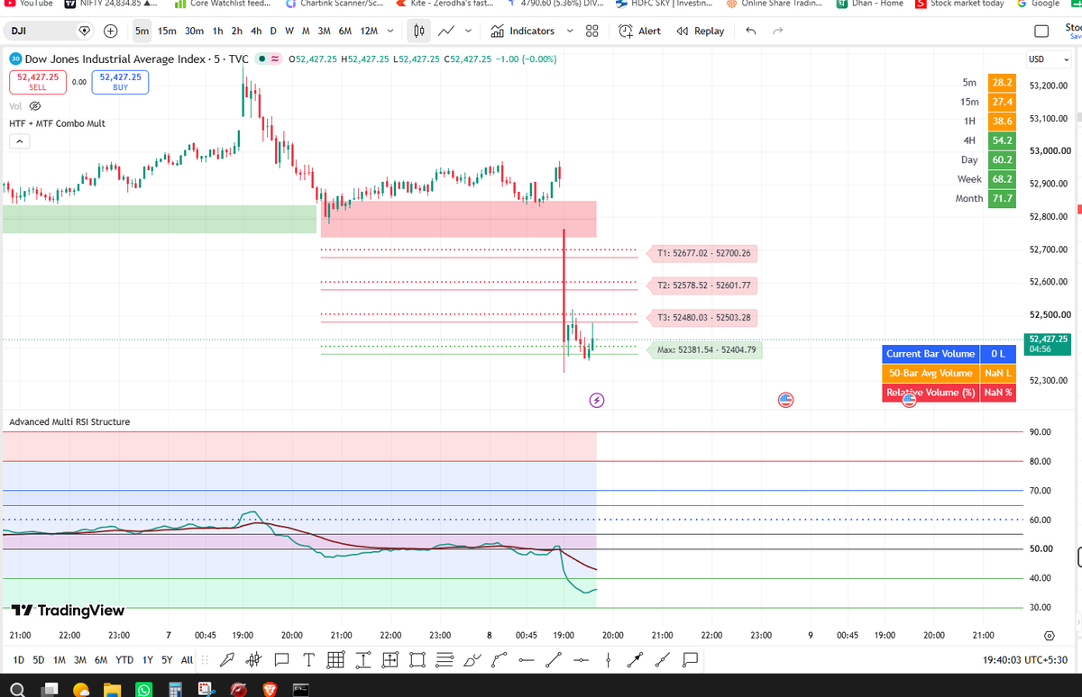Select the arrow ray drawing tool
This screenshot has width=1082, height=697.
click(x=637, y=659)
